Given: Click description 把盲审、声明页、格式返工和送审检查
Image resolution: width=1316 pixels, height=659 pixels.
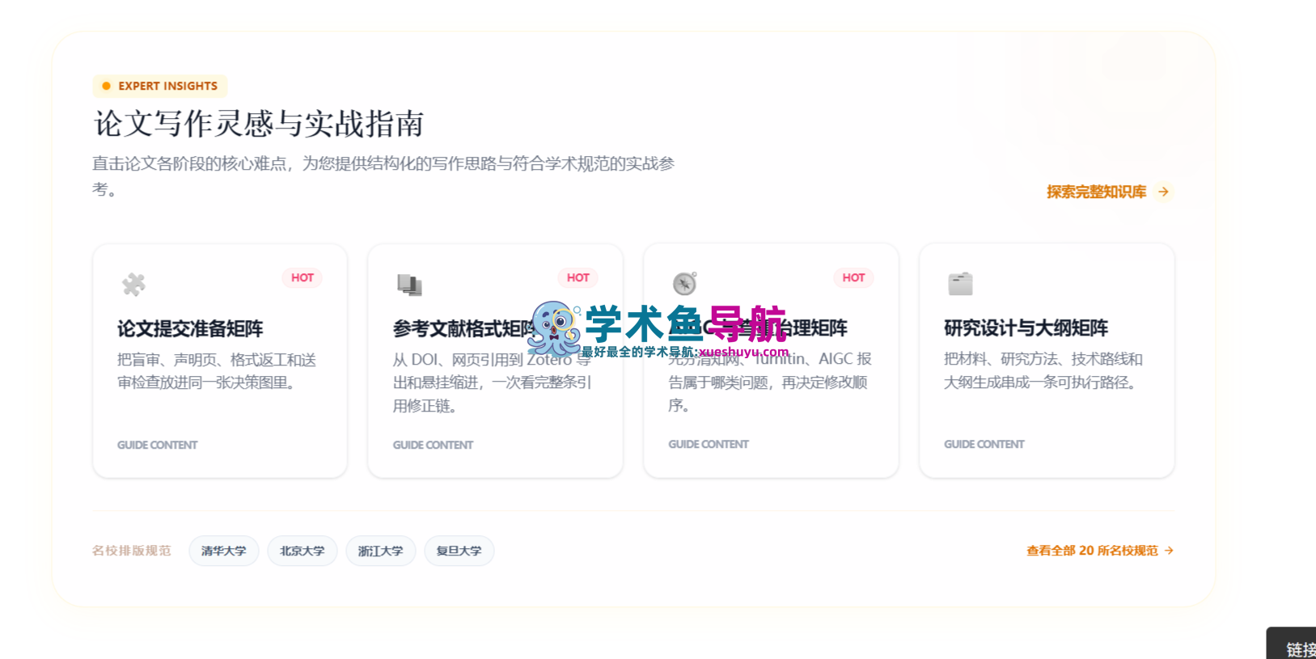Looking at the screenshot, I should 217,371.
